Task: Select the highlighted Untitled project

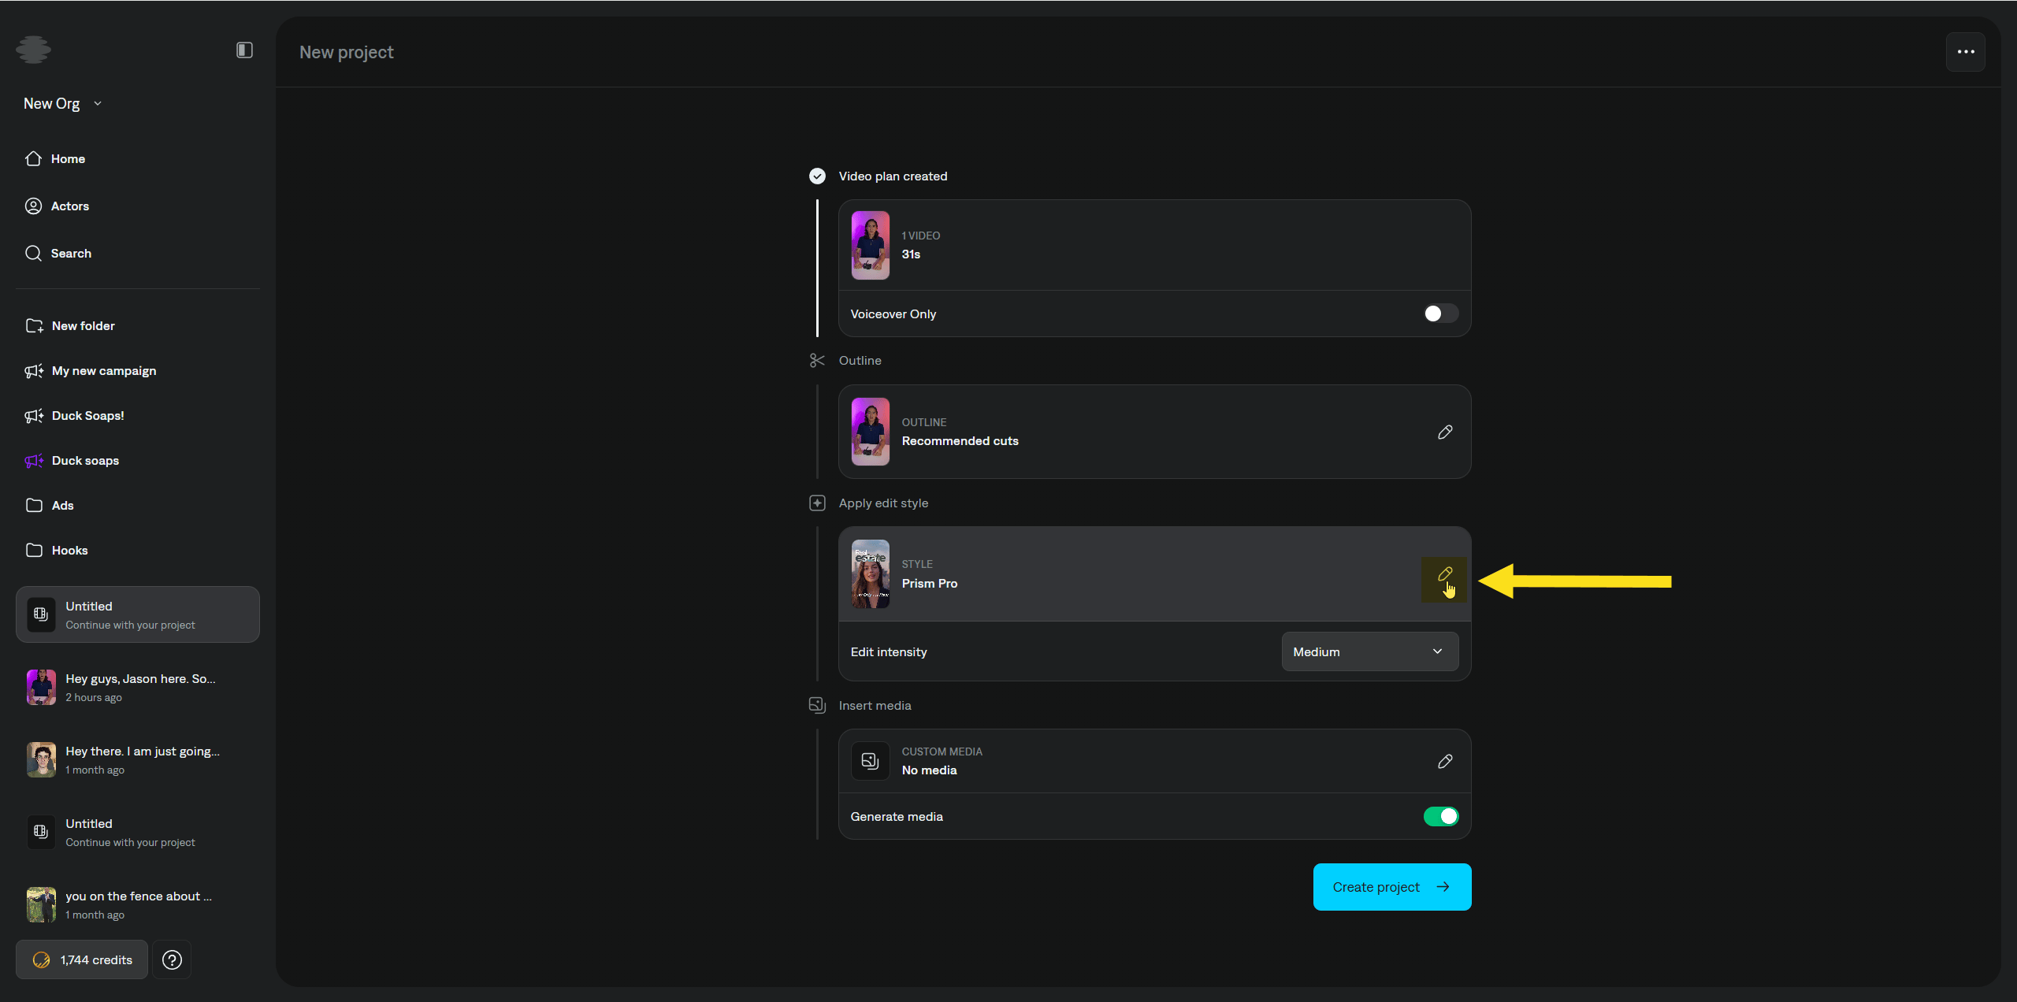Action: [x=138, y=614]
